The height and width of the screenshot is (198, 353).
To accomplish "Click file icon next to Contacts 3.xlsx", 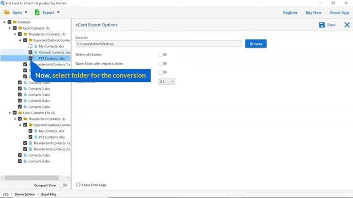I will (25, 95).
